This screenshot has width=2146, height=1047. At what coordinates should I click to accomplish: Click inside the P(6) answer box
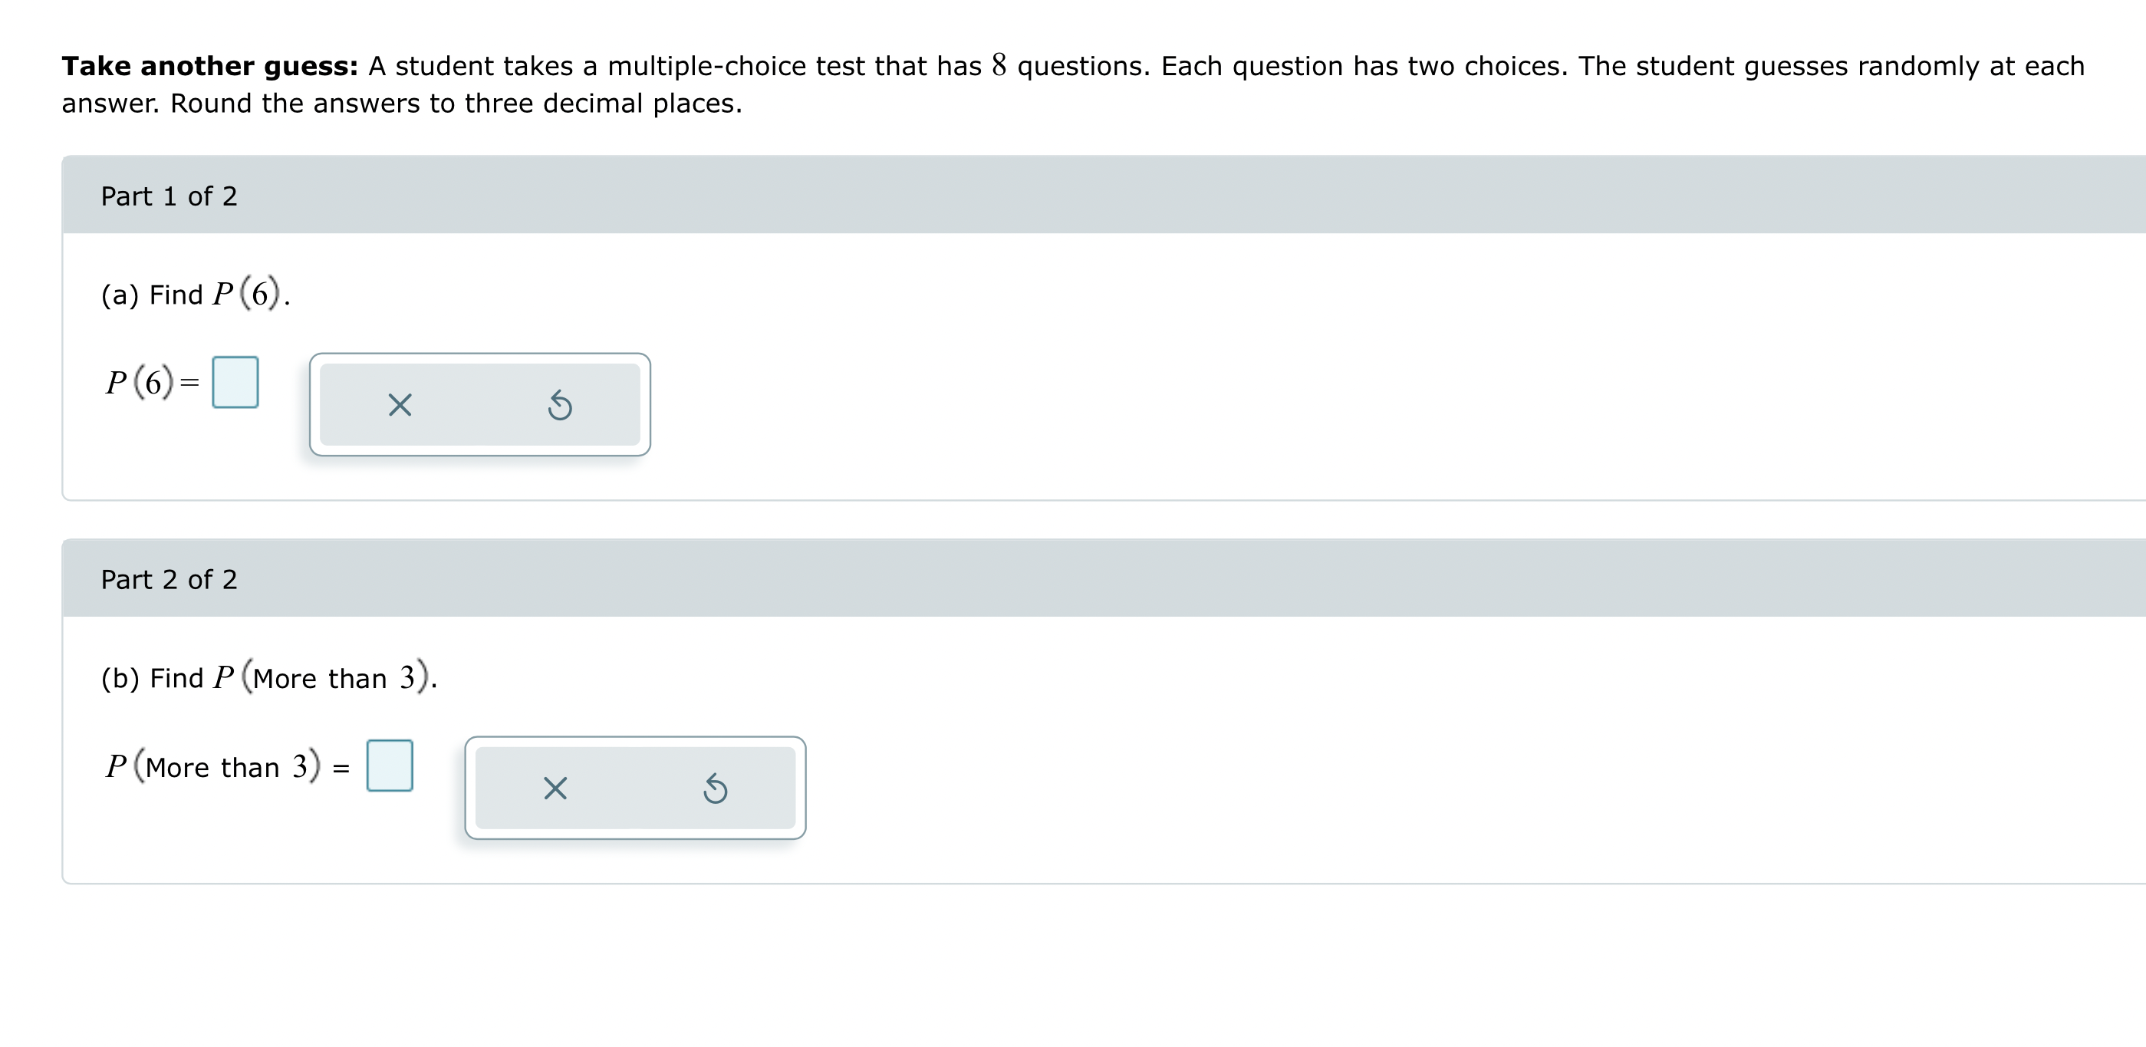235,381
